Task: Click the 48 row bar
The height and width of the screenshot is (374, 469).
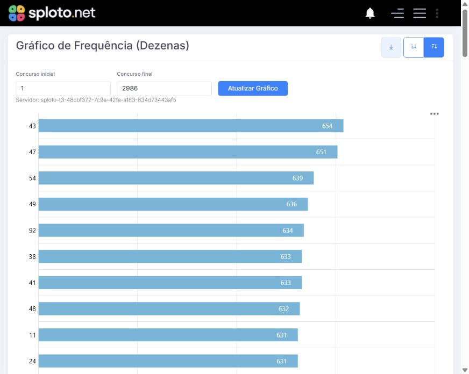Action: pos(169,308)
